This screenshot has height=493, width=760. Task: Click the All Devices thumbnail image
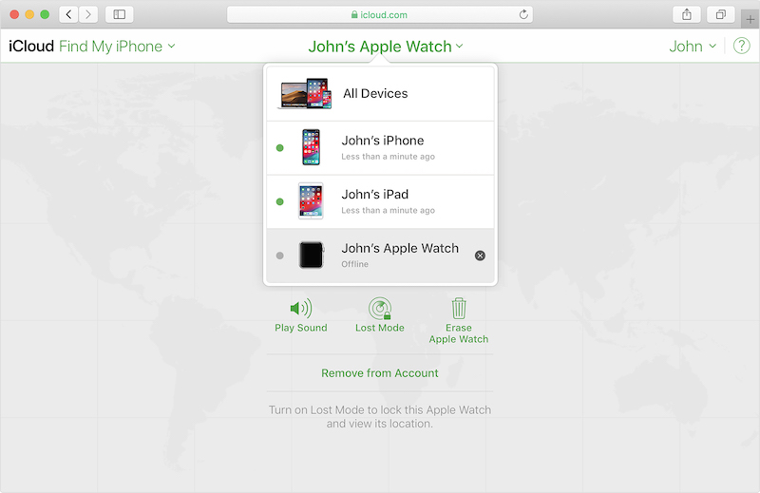click(x=305, y=93)
